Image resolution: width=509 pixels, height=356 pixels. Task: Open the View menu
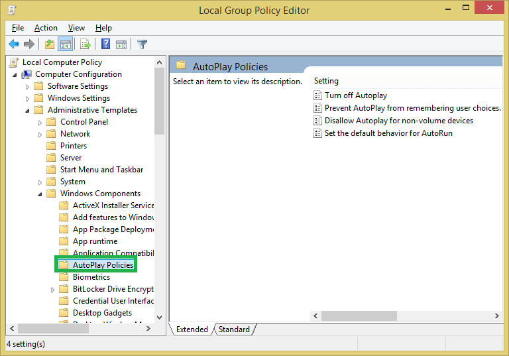pos(76,28)
